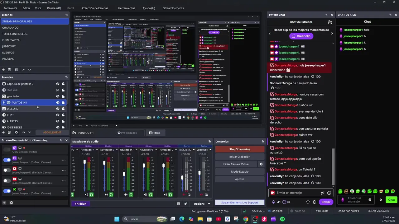
Task: Open ypoutube channel dropdown
Action: (210, 150)
